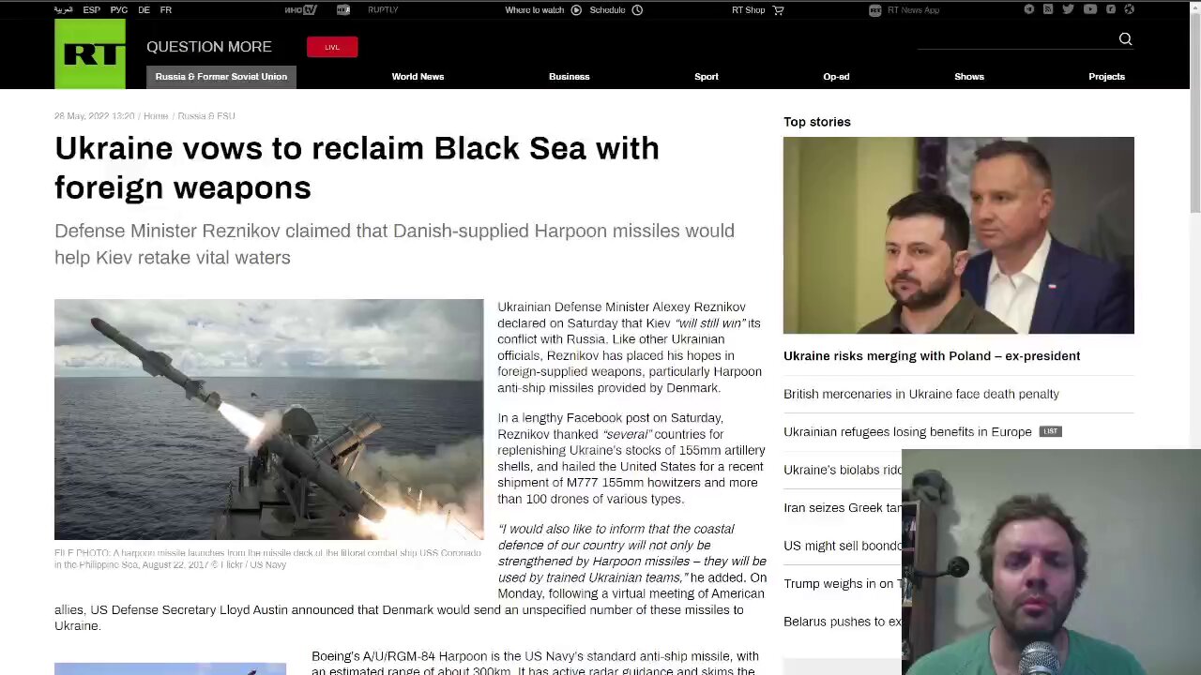Click the Home breadcrumb link

pyautogui.click(x=156, y=116)
